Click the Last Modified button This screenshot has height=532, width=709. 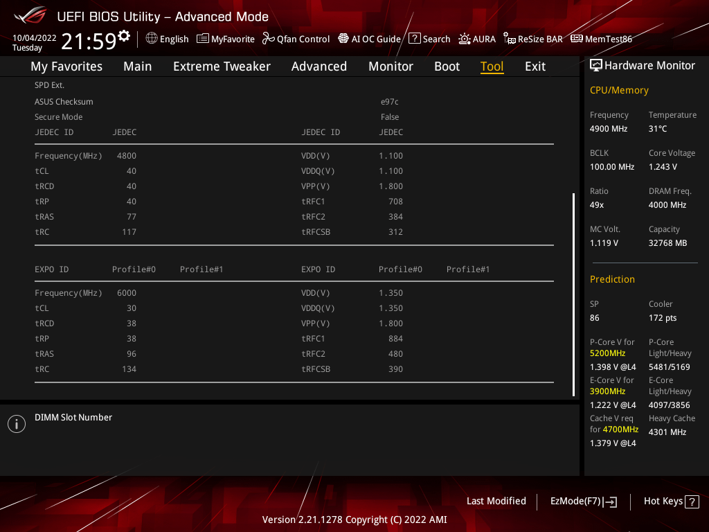click(496, 502)
